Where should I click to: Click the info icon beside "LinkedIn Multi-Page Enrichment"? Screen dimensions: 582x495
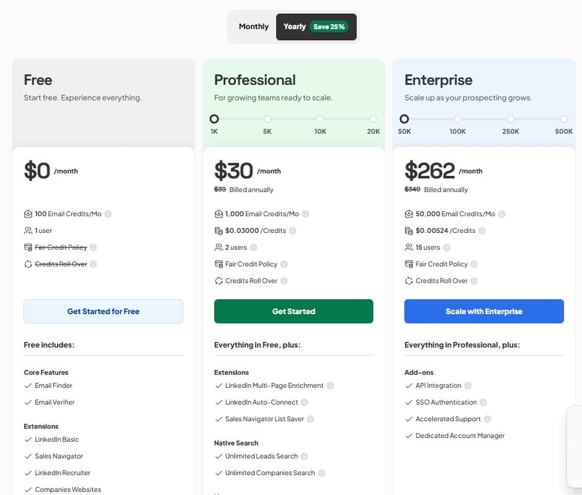pos(330,385)
